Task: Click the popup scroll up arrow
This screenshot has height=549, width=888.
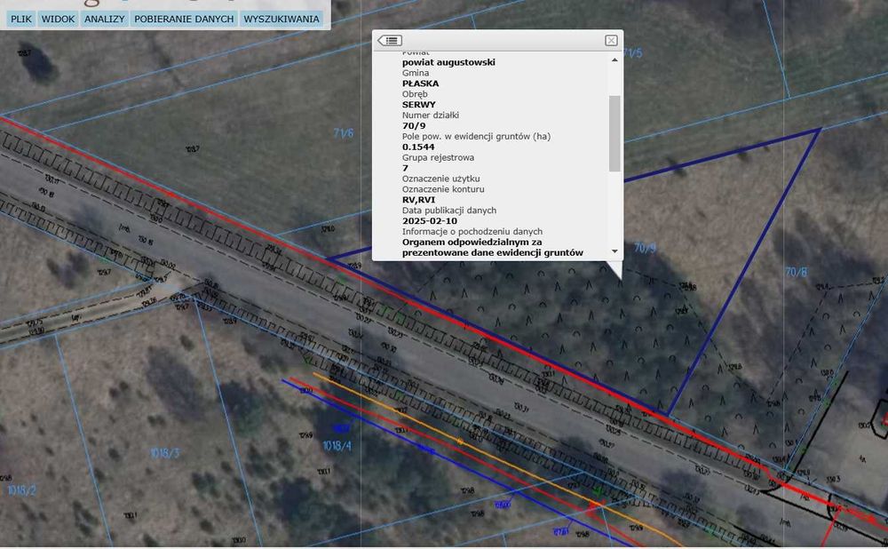Action: point(614,60)
